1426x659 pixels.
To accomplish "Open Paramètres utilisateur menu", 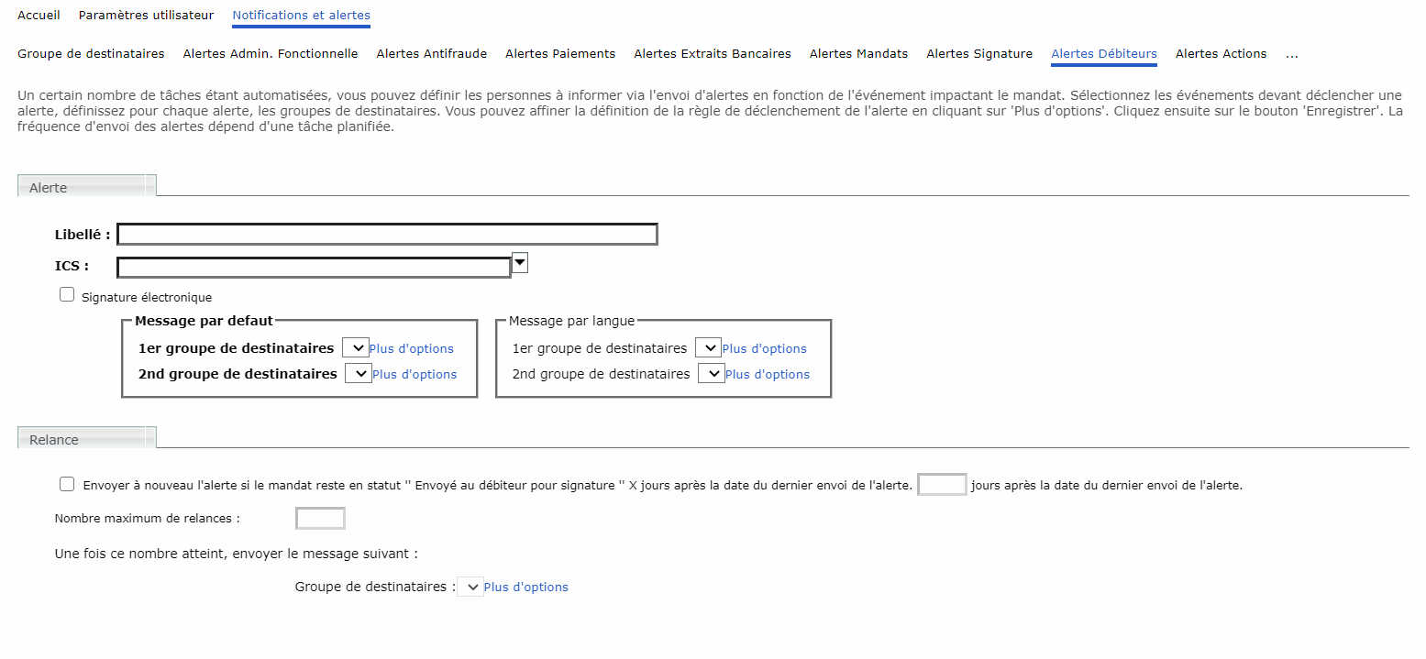I will (146, 16).
